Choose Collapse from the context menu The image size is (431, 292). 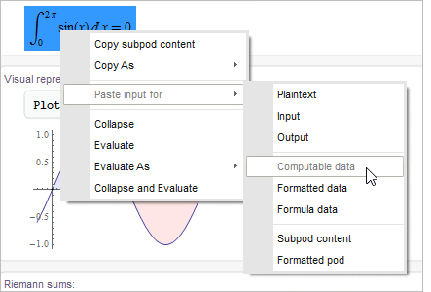114,124
